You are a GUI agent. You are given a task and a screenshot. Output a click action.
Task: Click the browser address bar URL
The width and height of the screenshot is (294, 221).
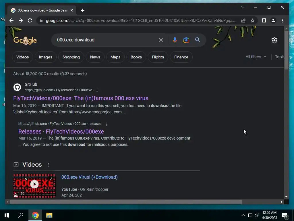[141, 20]
